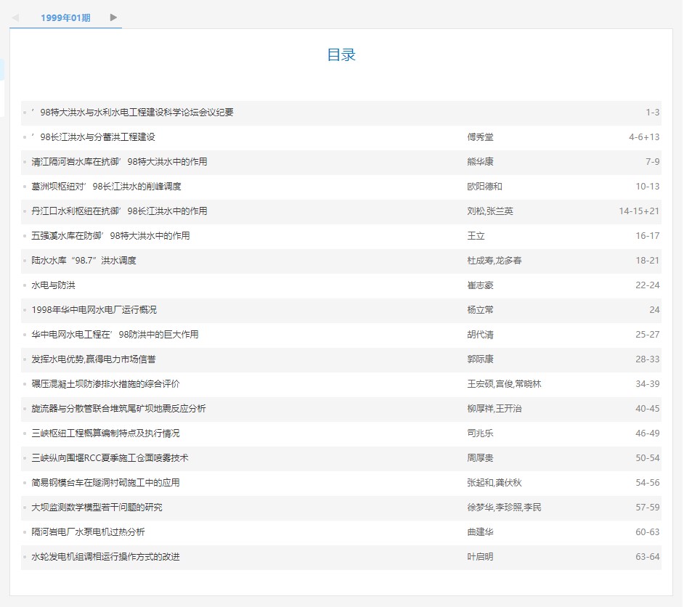Select the 1999年01期 tab
Viewport: 700px width, 607px height.
pyautogui.click(x=65, y=18)
